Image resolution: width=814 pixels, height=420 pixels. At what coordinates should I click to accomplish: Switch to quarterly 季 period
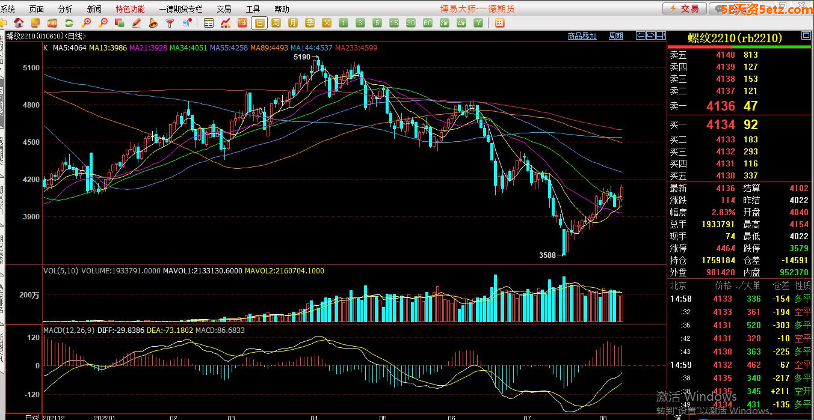[310, 23]
